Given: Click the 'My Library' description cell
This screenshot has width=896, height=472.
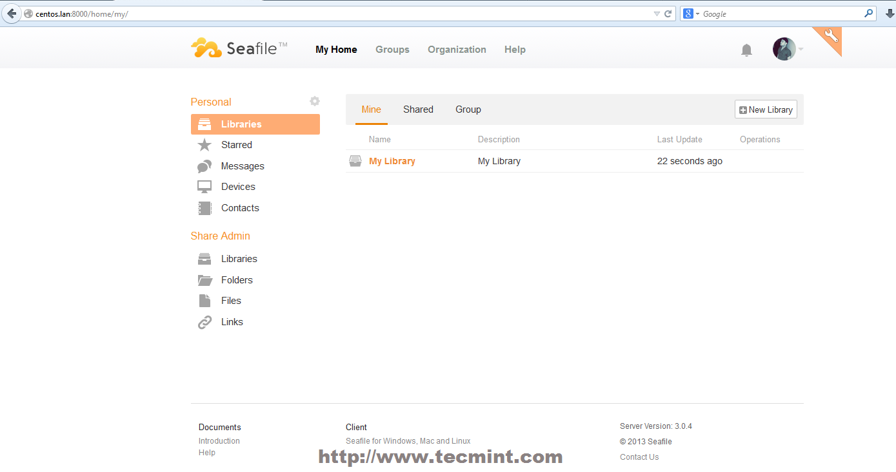Looking at the screenshot, I should click(499, 161).
